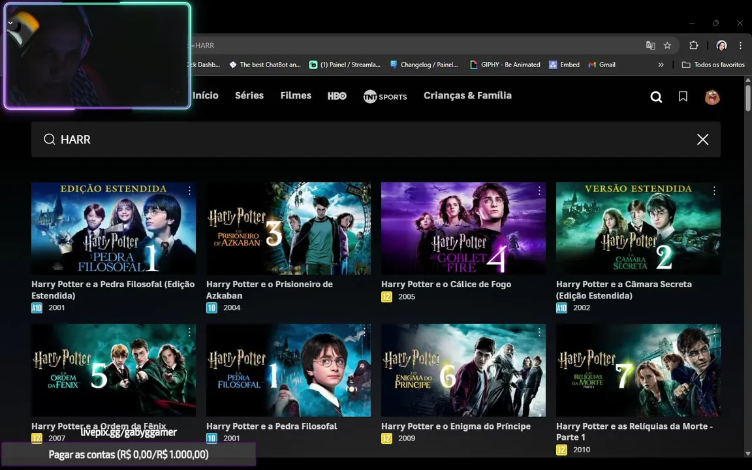Click the HARR search input field
Image resolution: width=752 pixels, height=470 pixels.
coord(376,140)
